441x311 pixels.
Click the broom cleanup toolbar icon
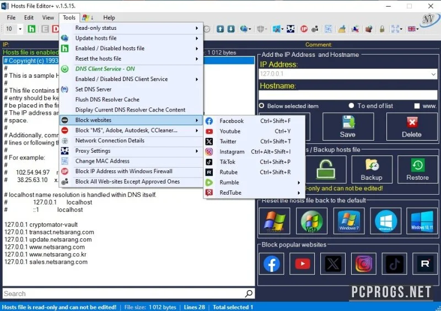coord(342,29)
